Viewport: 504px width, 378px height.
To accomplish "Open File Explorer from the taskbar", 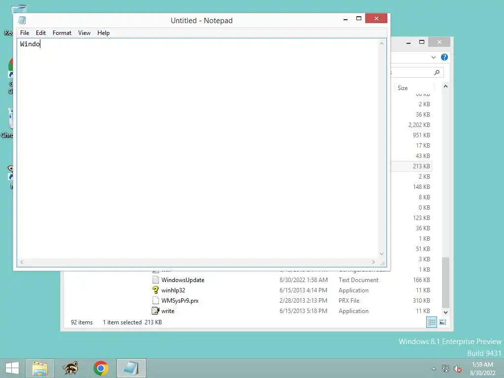I will (x=40, y=368).
